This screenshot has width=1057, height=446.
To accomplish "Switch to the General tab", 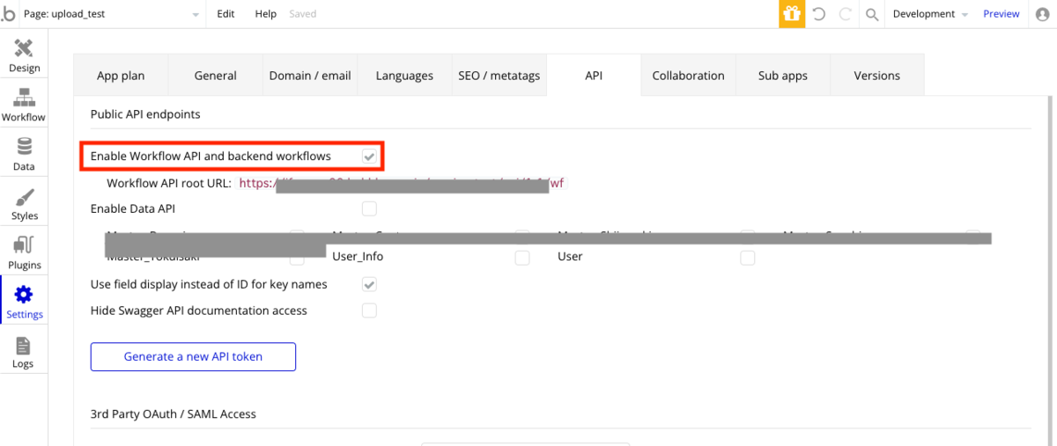I will pyautogui.click(x=215, y=76).
